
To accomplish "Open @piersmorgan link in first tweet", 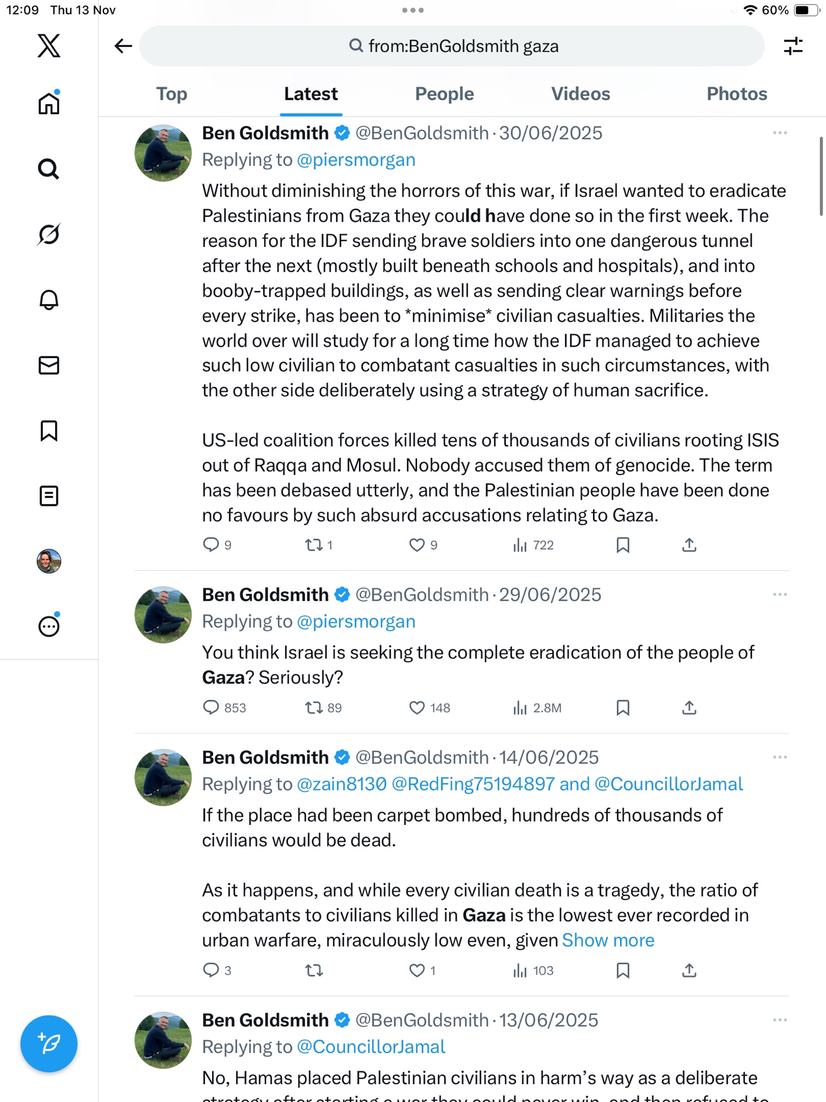I will tap(356, 160).
